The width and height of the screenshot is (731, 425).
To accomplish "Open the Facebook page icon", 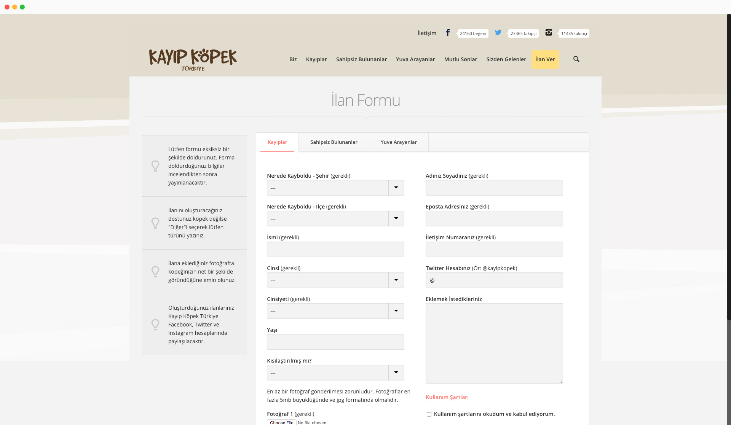I will 448,33.
